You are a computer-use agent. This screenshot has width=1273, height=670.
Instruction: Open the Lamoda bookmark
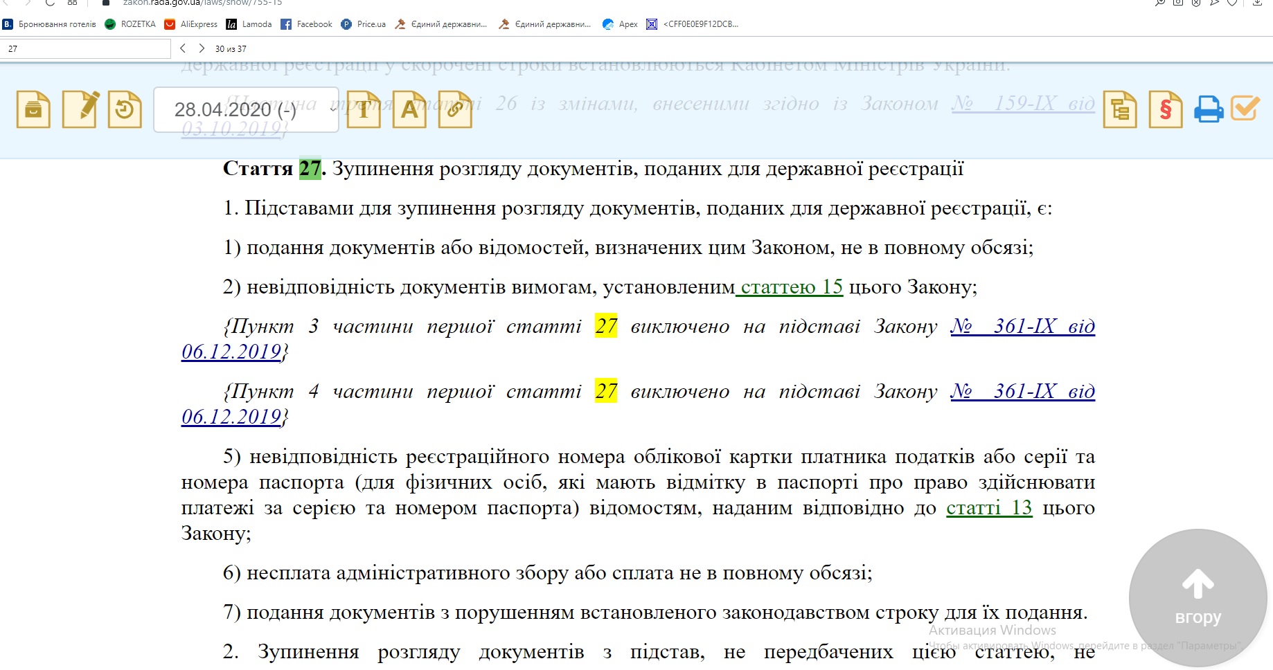click(x=249, y=24)
